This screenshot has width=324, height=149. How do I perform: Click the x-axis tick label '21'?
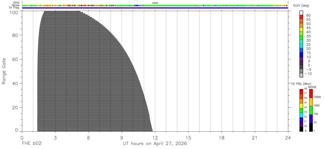click(255, 138)
